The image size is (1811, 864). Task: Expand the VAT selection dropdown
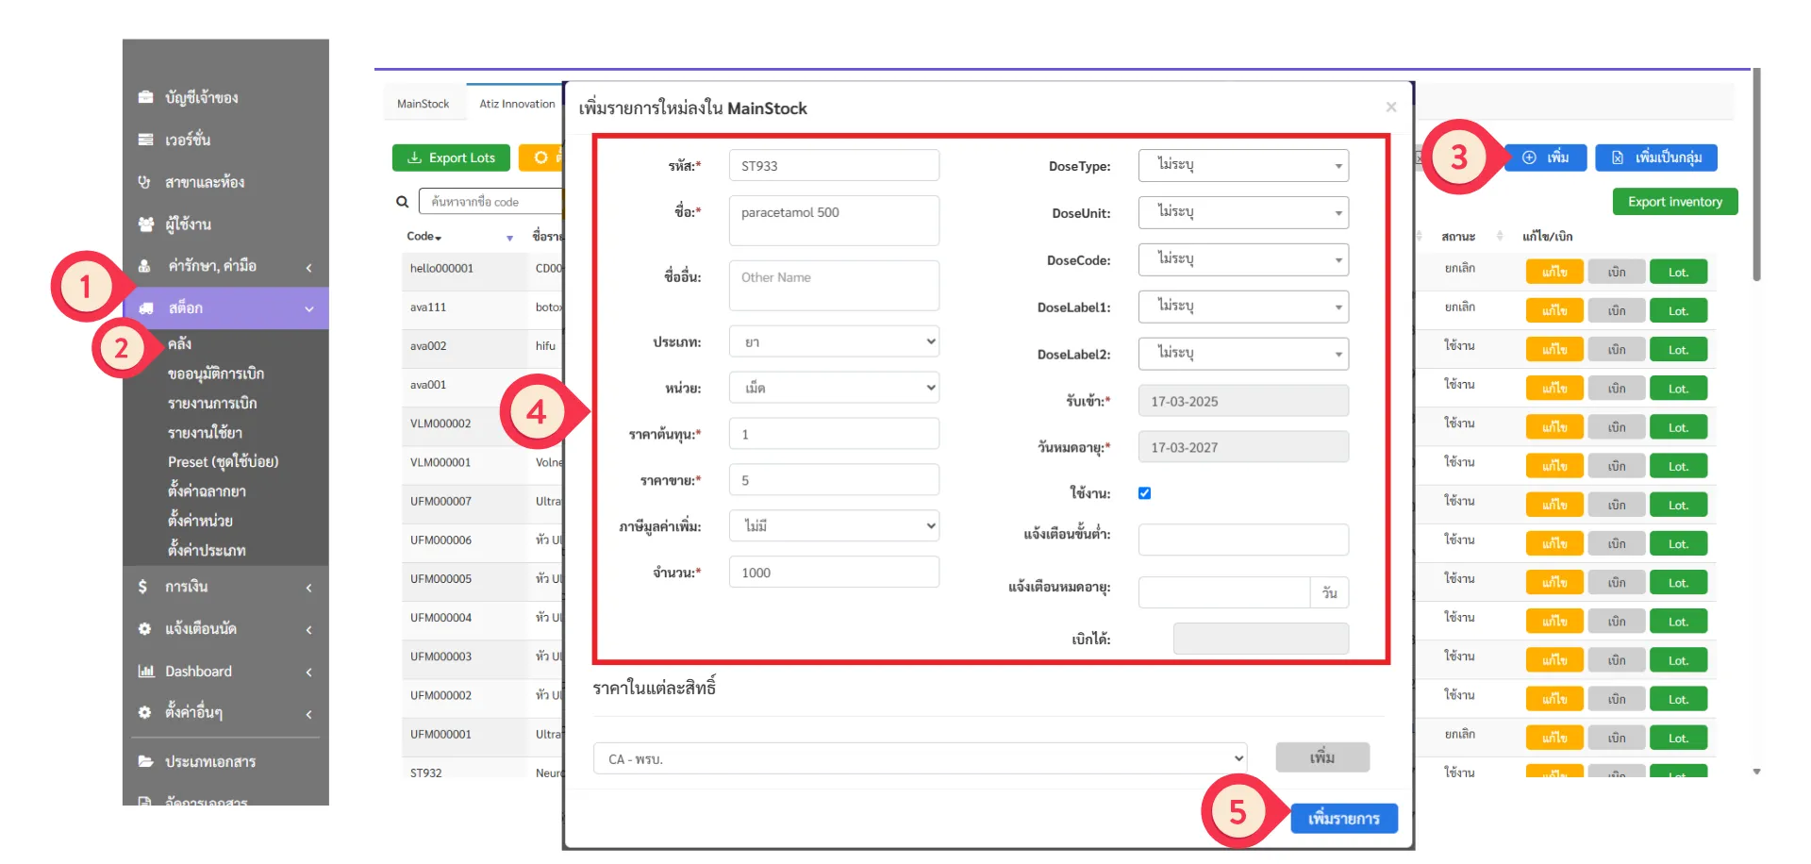(x=834, y=526)
